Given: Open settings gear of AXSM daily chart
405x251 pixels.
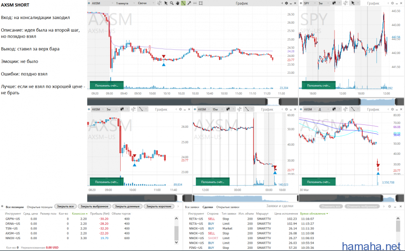Looking at the screenshot, I should coord(392,109).
